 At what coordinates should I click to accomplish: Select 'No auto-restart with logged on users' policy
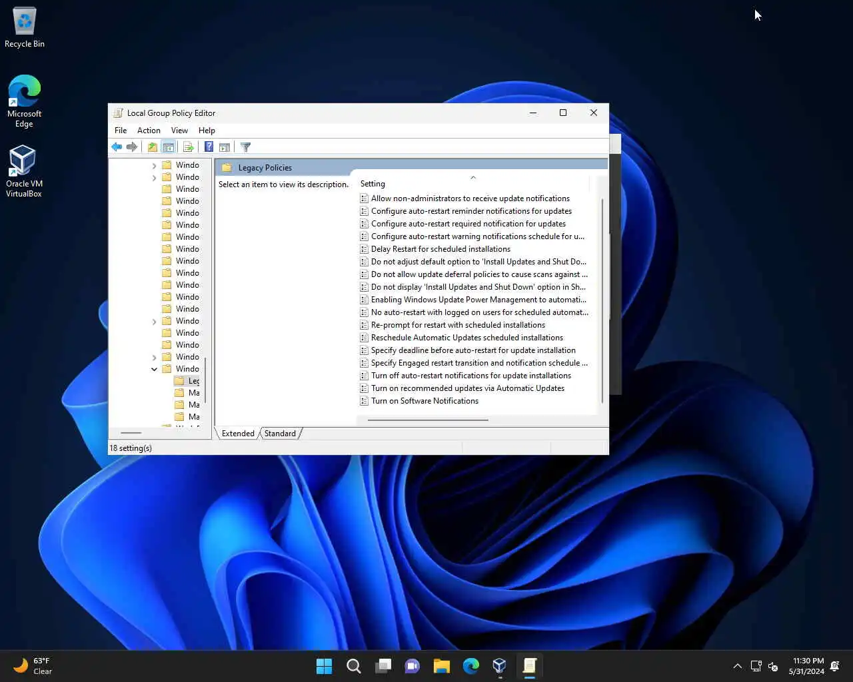click(x=474, y=312)
